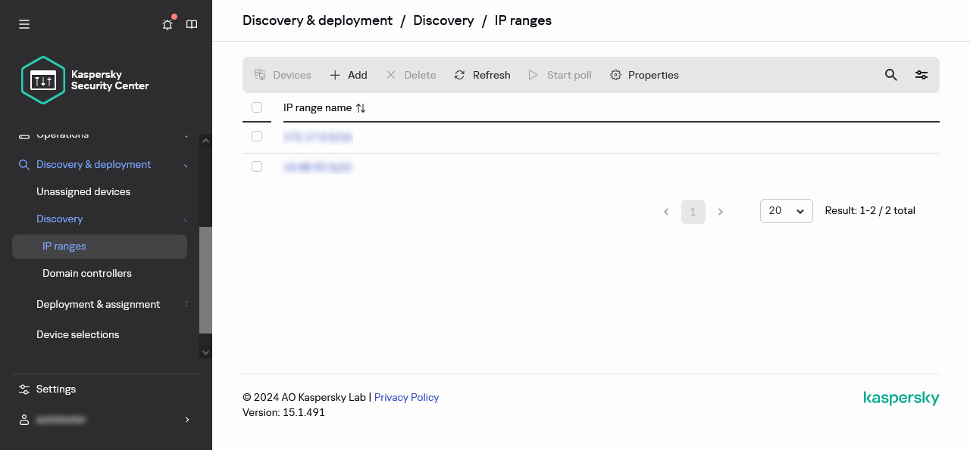Go to previous page arrow
Image resolution: width=970 pixels, height=450 pixels.
tap(666, 212)
